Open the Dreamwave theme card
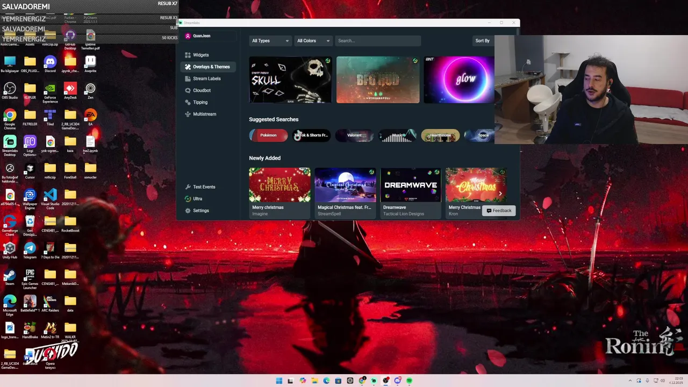 click(x=411, y=192)
